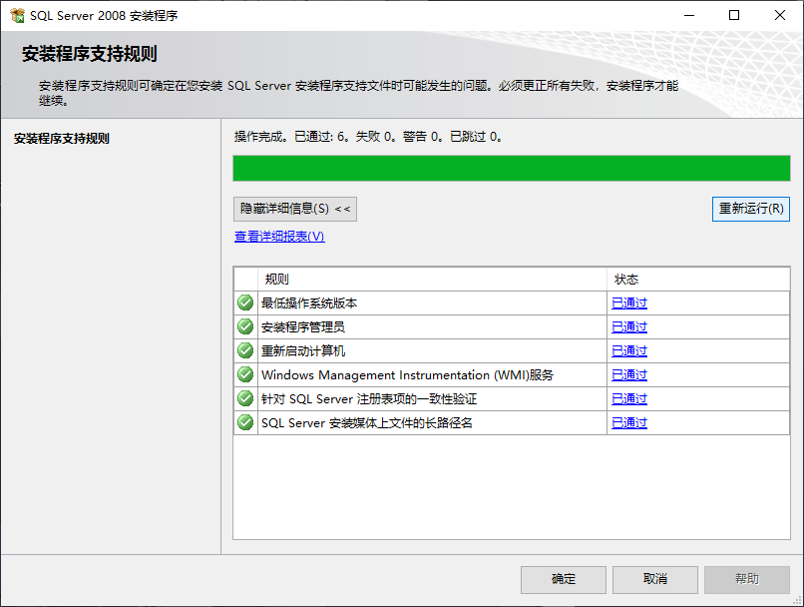Select rule text 安装程序管理员
804x607 pixels.
coord(303,326)
